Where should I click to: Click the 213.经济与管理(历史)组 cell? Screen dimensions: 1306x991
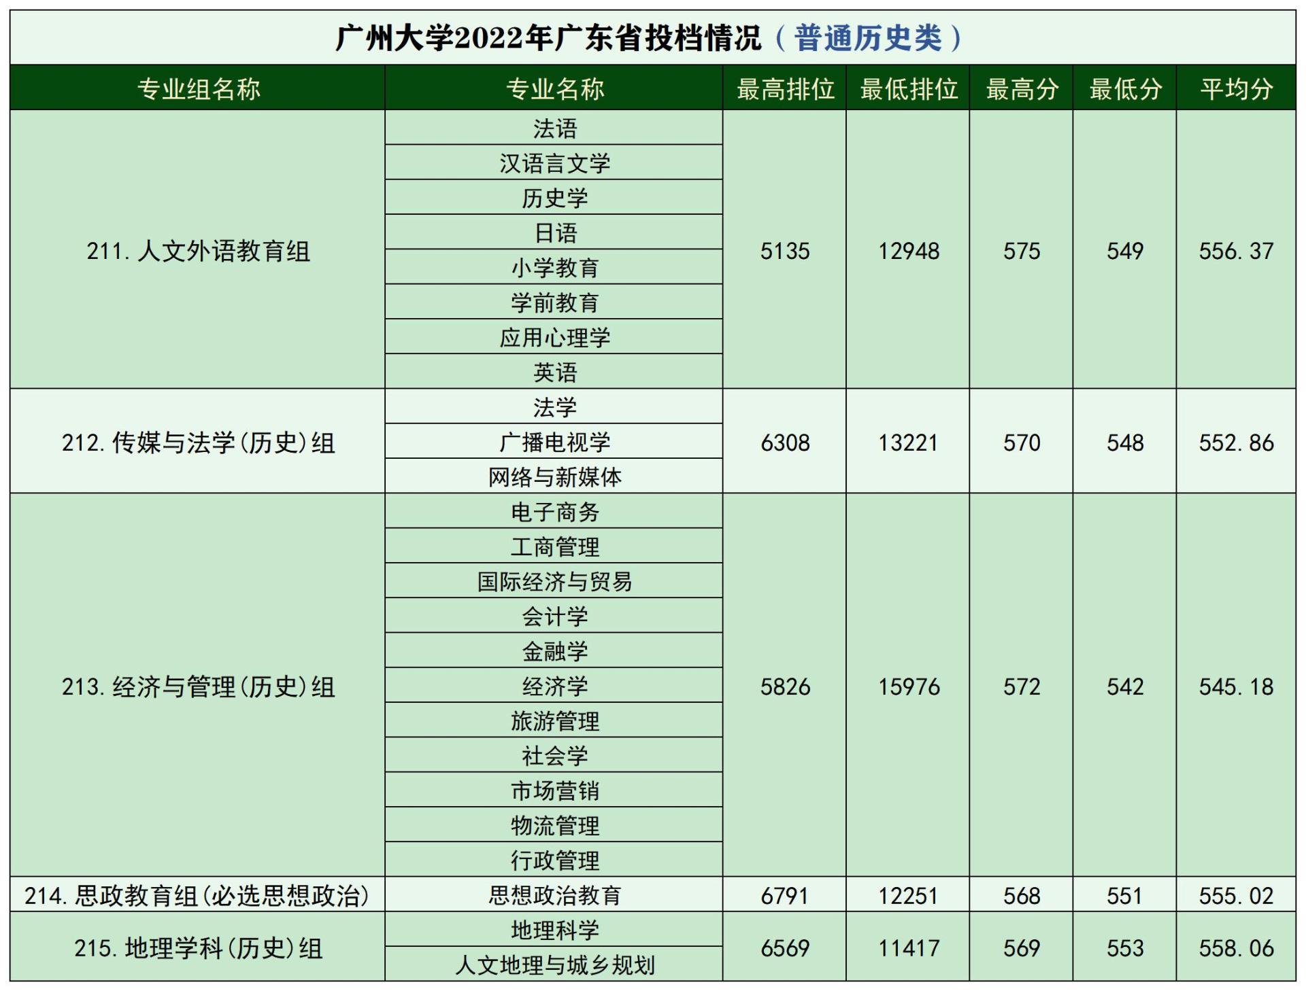[x=198, y=686]
